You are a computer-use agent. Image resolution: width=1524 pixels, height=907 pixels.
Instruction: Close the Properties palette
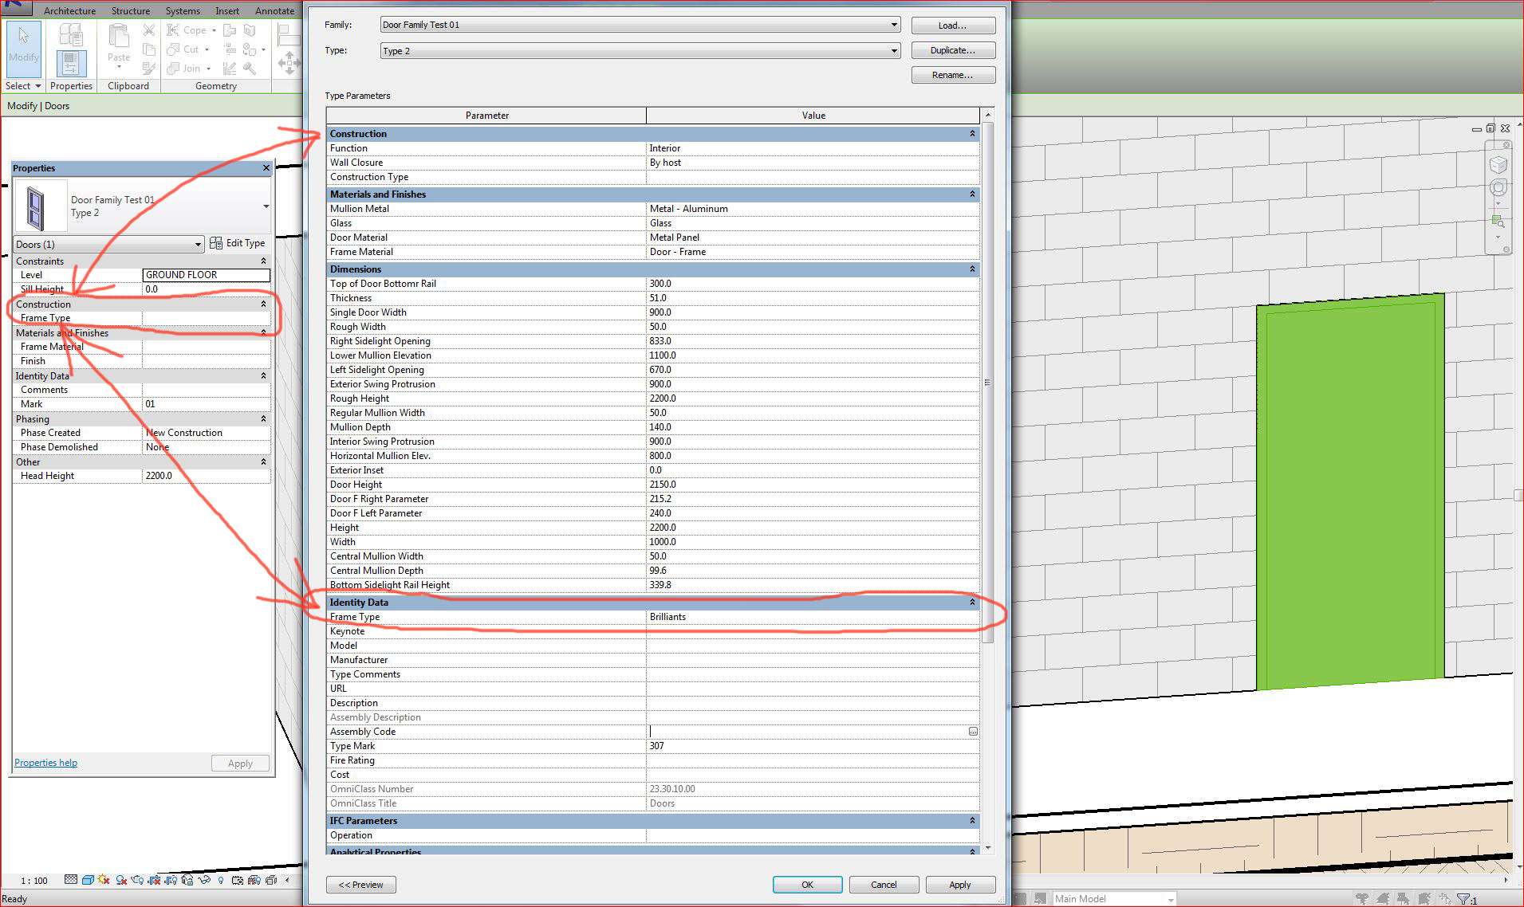click(266, 168)
